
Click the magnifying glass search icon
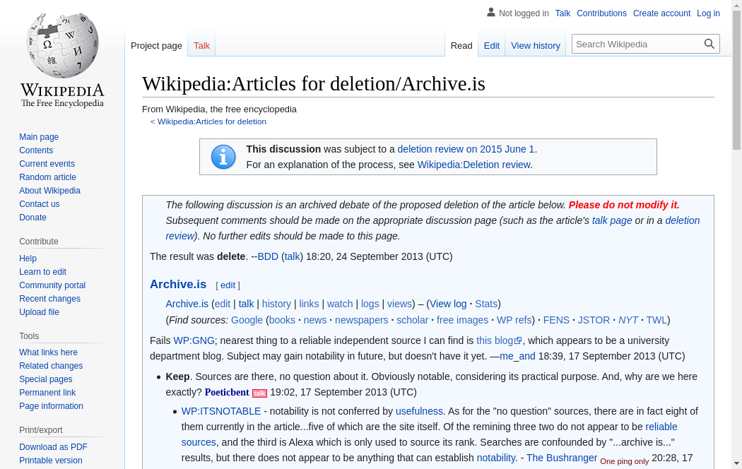click(x=709, y=44)
